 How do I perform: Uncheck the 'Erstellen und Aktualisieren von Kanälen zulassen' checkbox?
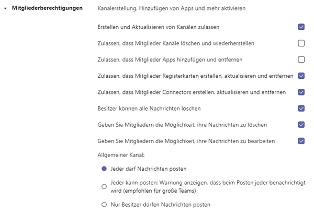point(301,27)
